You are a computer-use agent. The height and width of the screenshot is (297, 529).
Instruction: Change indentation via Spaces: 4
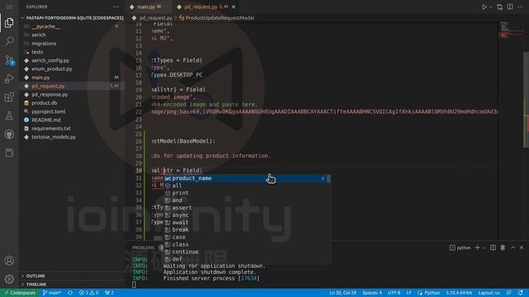[372, 293]
